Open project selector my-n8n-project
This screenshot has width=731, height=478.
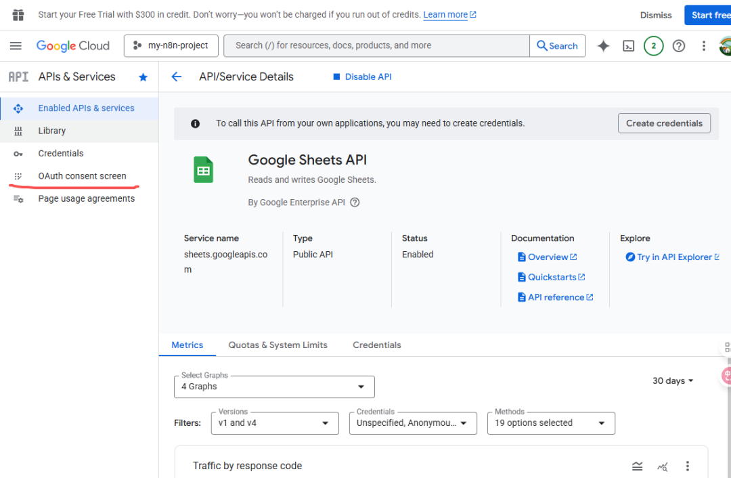[x=171, y=46]
